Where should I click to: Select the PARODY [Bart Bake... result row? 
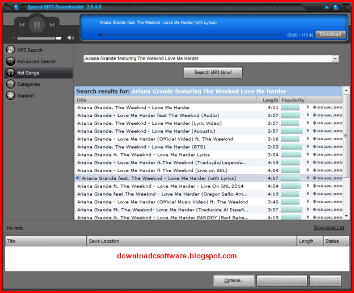pyautogui.click(x=209, y=217)
